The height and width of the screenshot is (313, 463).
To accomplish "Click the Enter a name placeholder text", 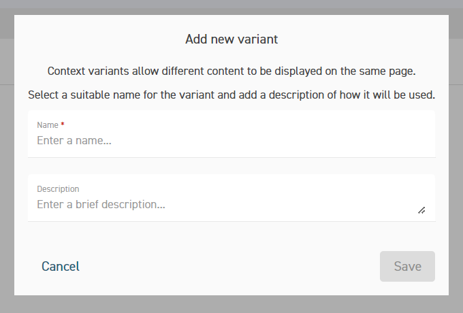I will pyautogui.click(x=74, y=140).
